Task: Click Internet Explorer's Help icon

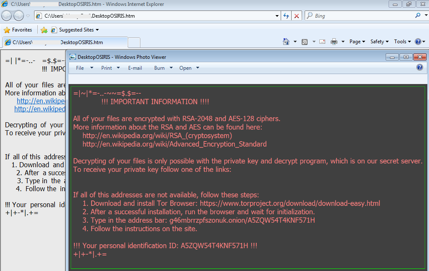Action: 418,42
